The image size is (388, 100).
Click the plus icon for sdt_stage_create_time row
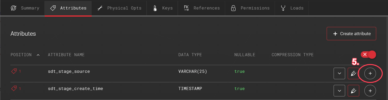pos(370,91)
